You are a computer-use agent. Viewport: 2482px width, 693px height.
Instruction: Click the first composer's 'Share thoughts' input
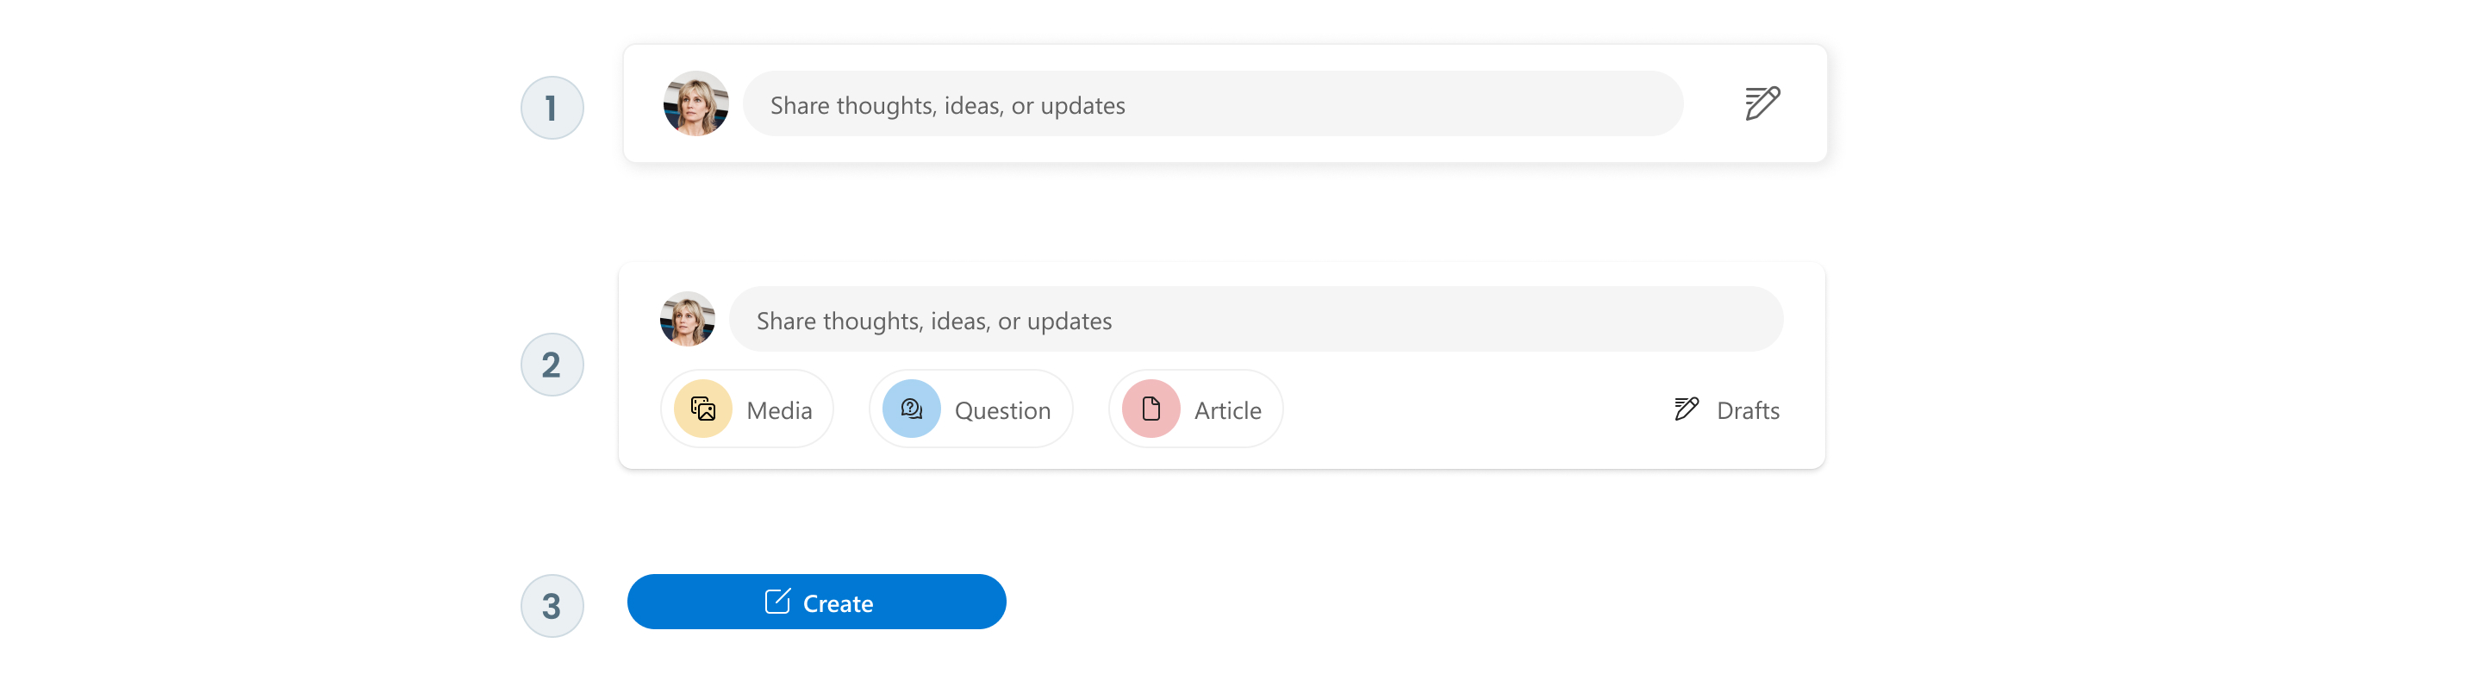point(1212,104)
